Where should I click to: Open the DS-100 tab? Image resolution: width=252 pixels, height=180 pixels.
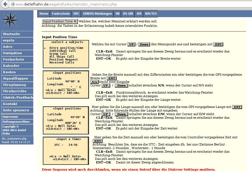tap(128, 14)
